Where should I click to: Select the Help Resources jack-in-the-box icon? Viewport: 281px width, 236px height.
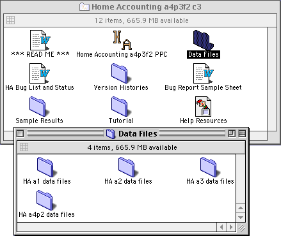[203, 107]
